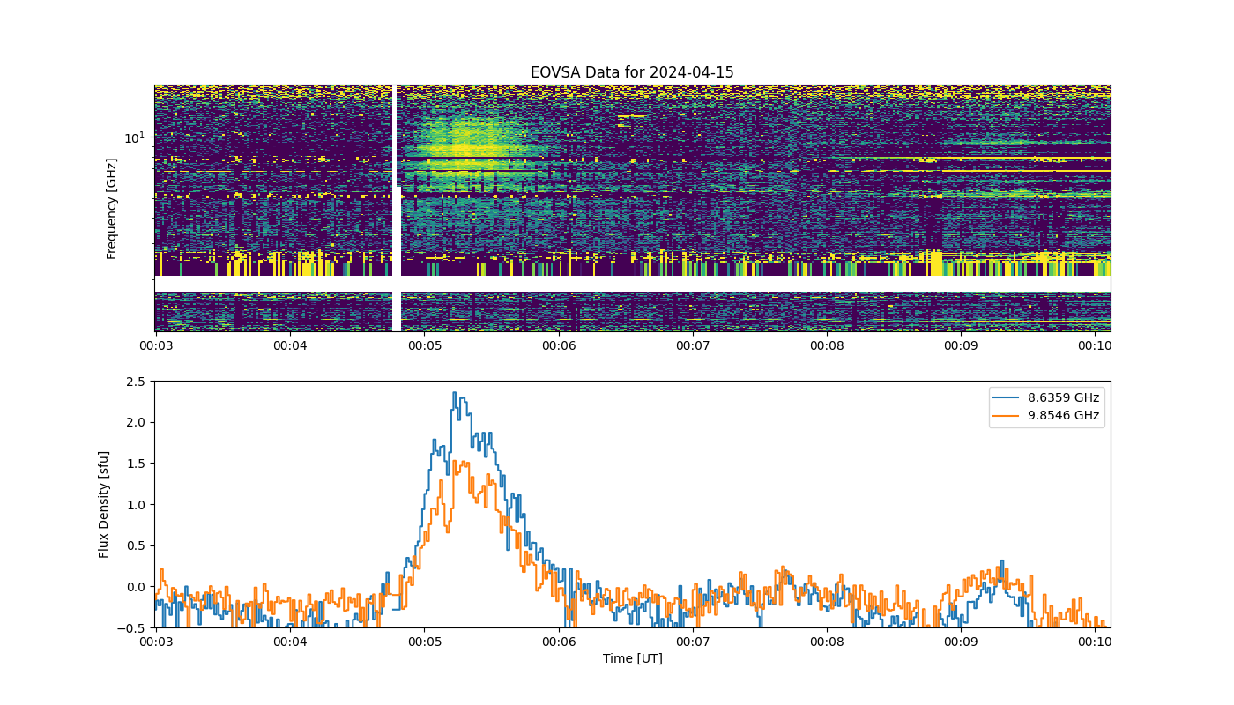Click the 00:10 tick on the lower plot
The height and width of the screenshot is (705, 1234).
[x=1096, y=642]
